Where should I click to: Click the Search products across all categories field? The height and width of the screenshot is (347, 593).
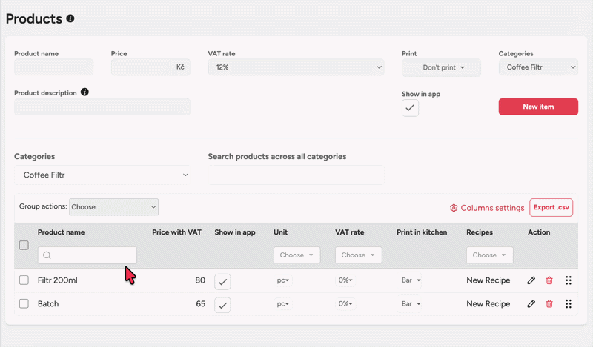coord(296,175)
